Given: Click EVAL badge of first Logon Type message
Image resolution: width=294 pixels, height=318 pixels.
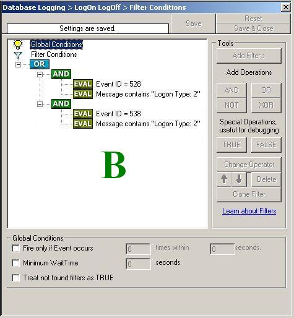Looking at the screenshot, I should point(83,94).
